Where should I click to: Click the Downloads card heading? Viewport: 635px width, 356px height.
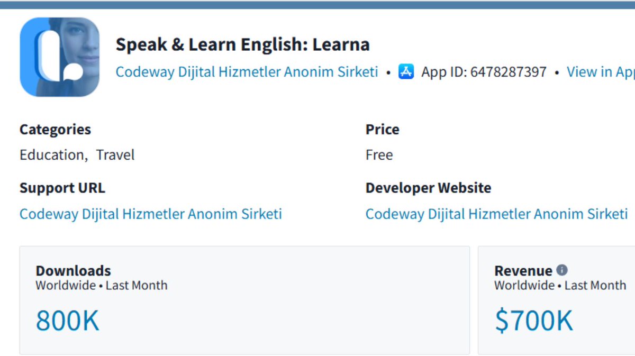[74, 271]
